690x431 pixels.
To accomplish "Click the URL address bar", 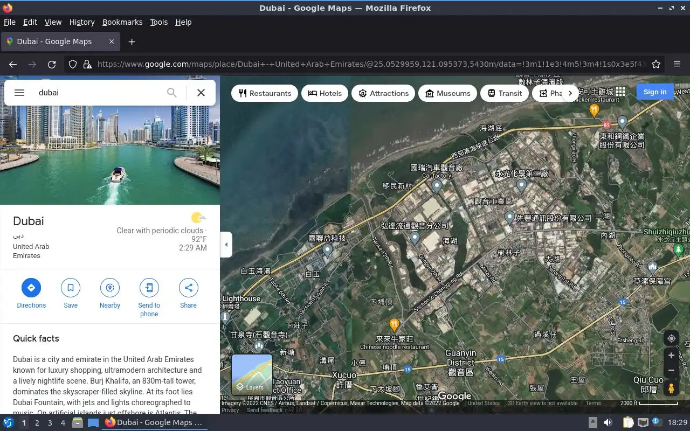I will coord(371,64).
